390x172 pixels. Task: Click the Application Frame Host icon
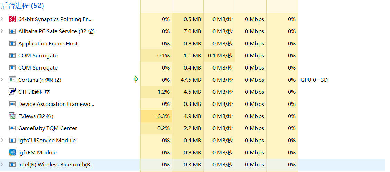point(12,44)
